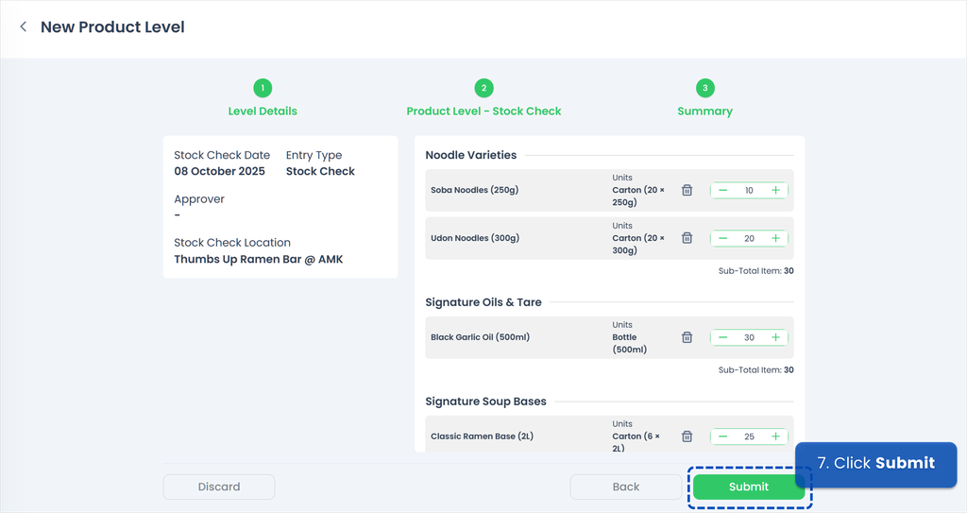The height and width of the screenshot is (513, 967).
Task: Increase Soba Noodles quantity with plus
Action: (x=775, y=190)
